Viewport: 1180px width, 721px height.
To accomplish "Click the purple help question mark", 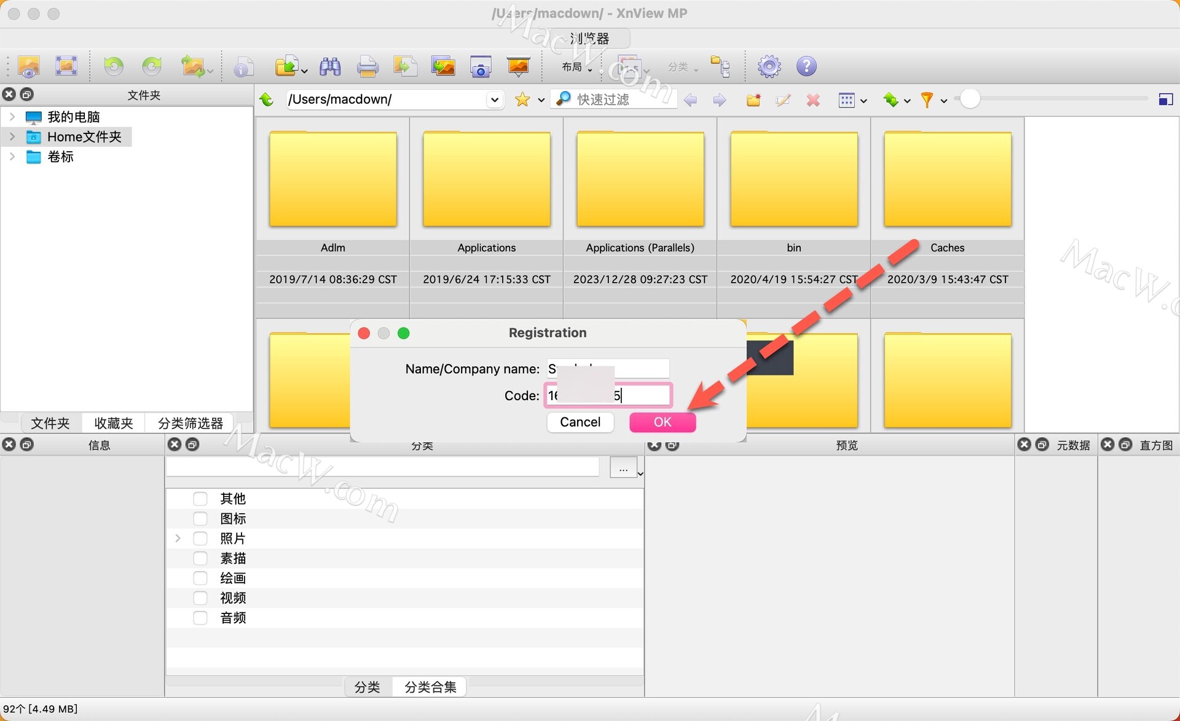I will [x=806, y=66].
